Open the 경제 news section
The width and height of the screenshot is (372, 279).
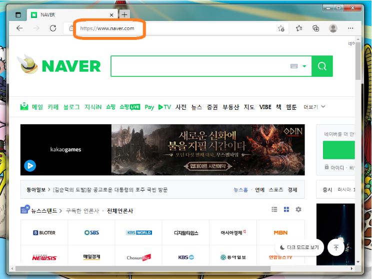tap(292, 190)
